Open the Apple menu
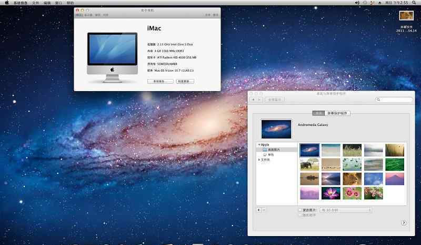421x245 pixels. click(7, 3)
